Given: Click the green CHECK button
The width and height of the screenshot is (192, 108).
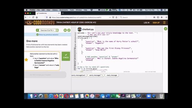Looking at the screenshot, I should click(66, 56).
